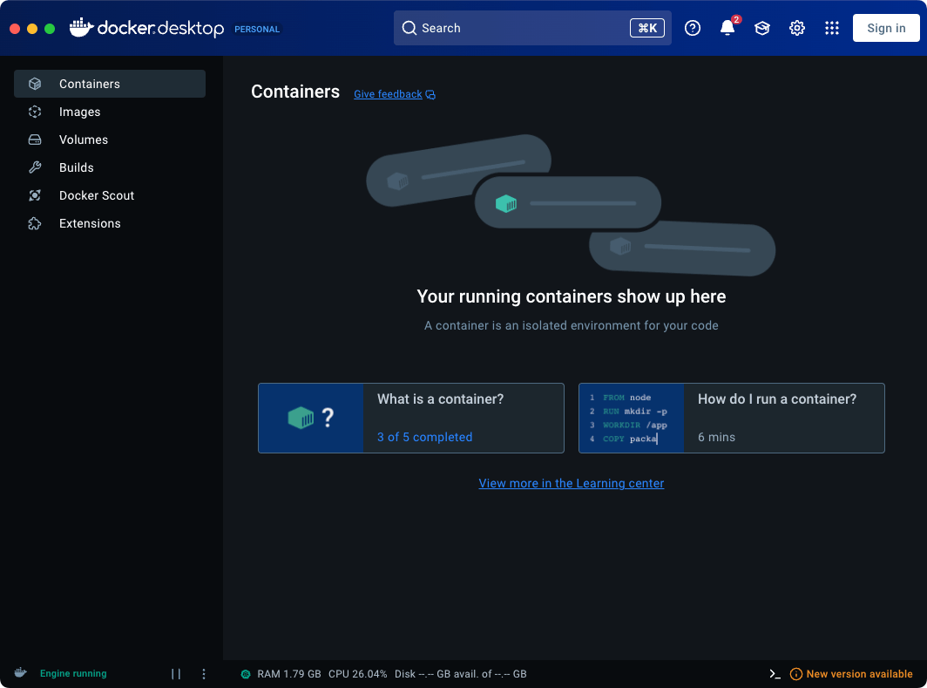Click the 3 of 5 completed text

pos(424,437)
